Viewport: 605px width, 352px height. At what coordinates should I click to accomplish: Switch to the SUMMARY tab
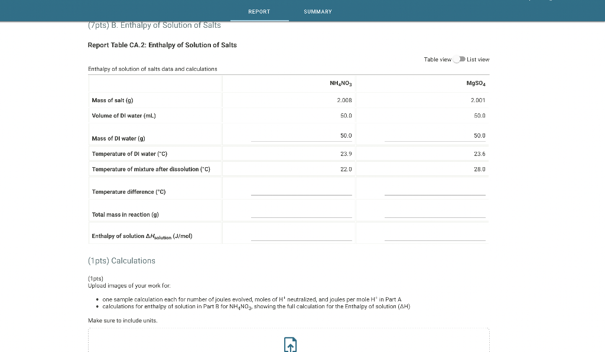(x=317, y=11)
